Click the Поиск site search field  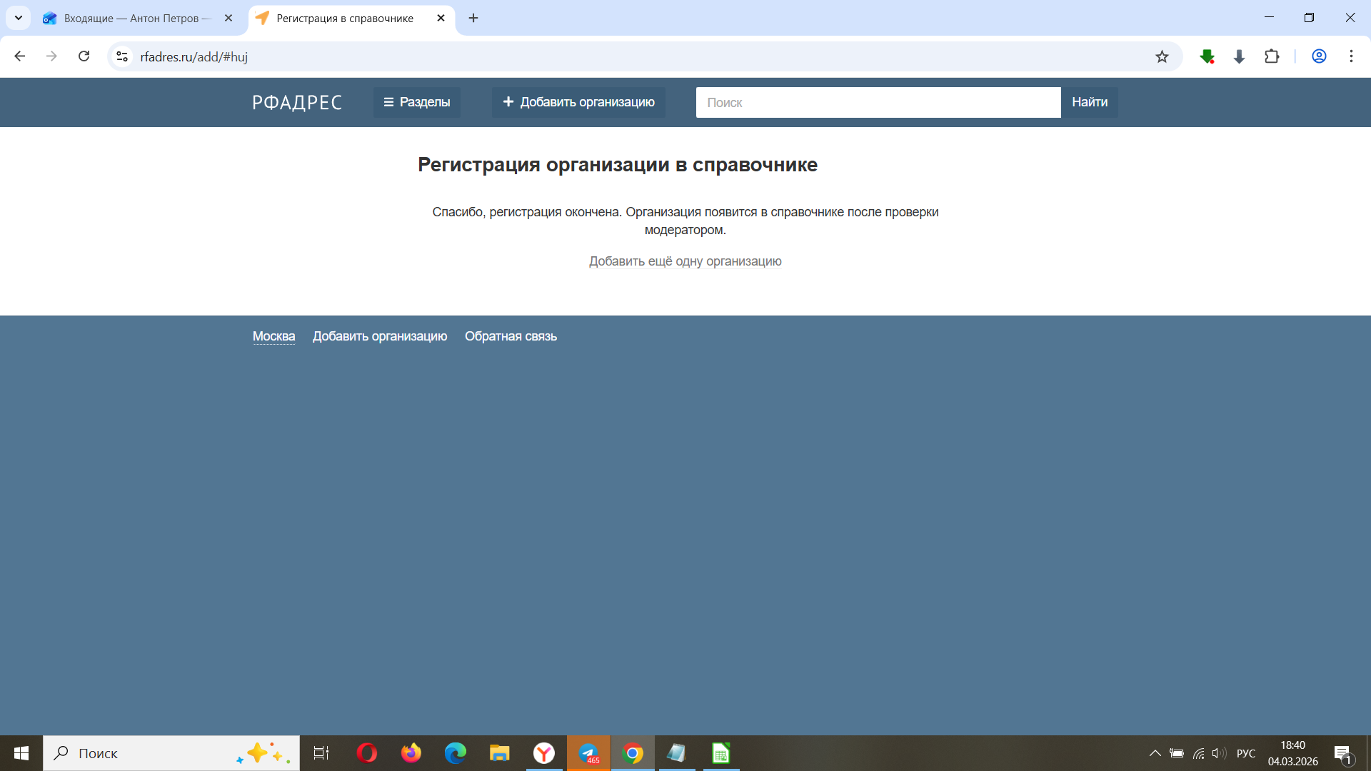878,102
